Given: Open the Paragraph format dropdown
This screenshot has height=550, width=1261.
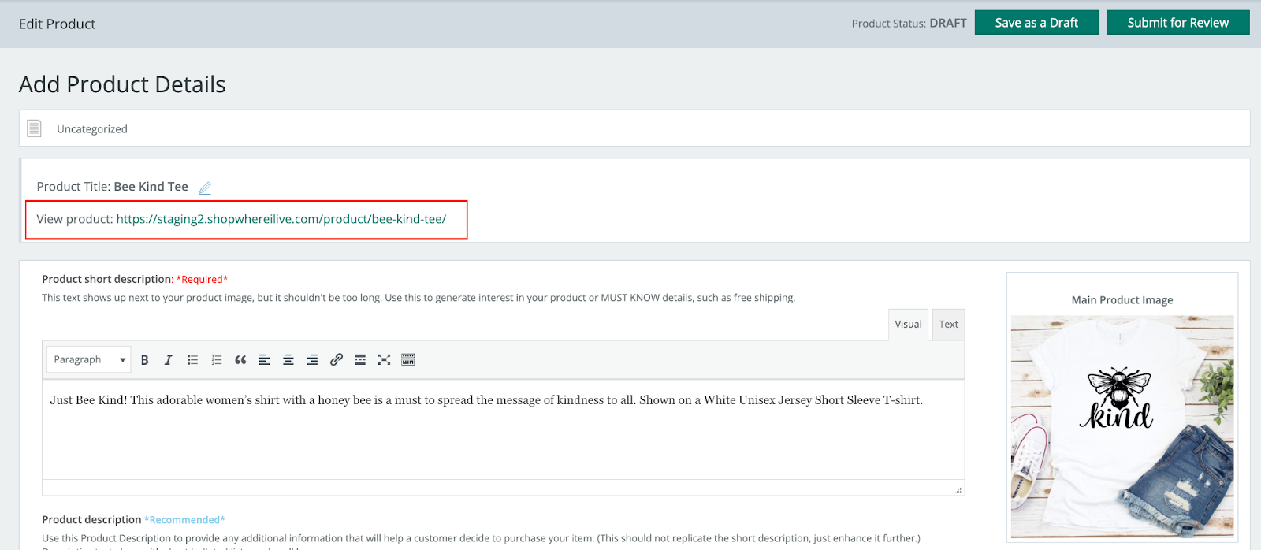Looking at the screenshot, I should pos(89,360).
